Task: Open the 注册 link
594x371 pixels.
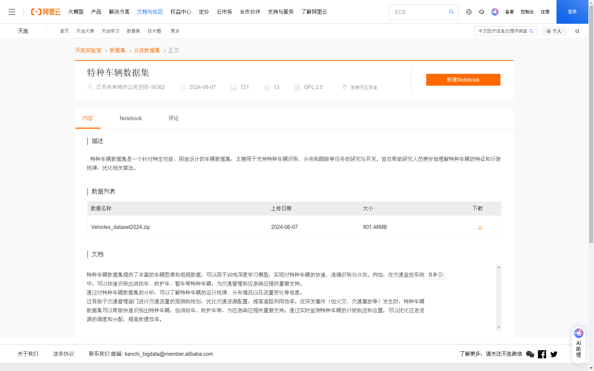Action: tap(545, 12)
